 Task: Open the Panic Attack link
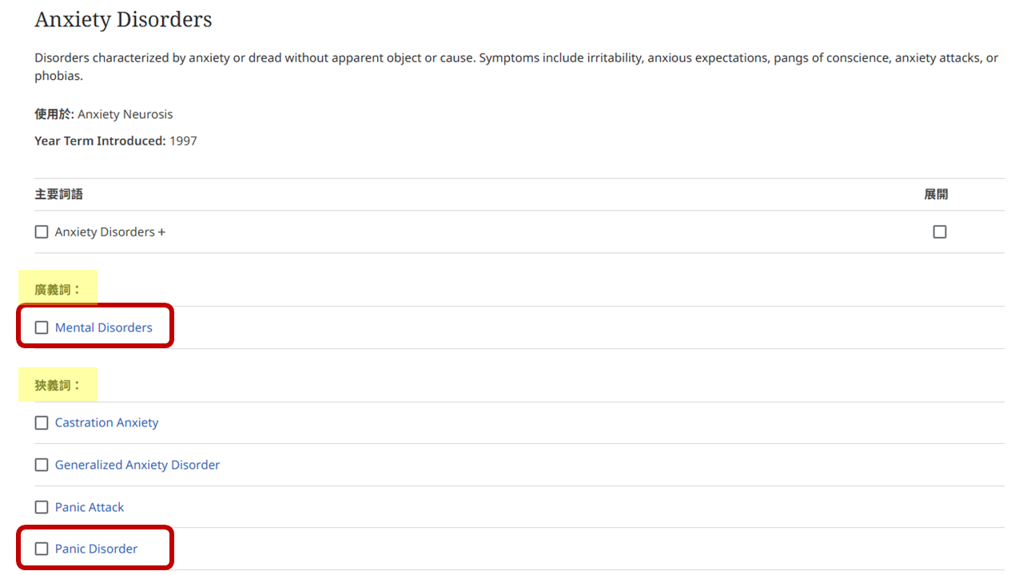point(90,507)
